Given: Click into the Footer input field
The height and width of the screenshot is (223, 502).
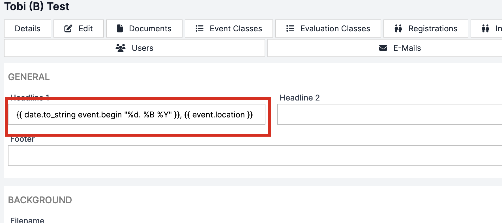Looking at the screenshot, I should pyautogui.click(x=255, y=156).
